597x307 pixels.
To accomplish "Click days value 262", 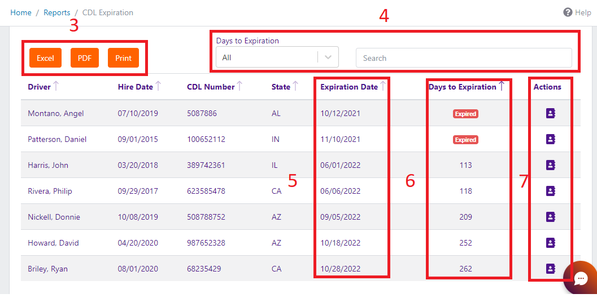I will tap(465, 269).
